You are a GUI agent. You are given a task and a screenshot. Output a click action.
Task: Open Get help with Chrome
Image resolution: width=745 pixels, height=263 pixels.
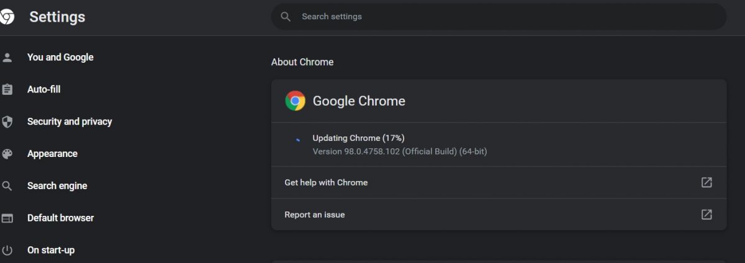point(326,182)
